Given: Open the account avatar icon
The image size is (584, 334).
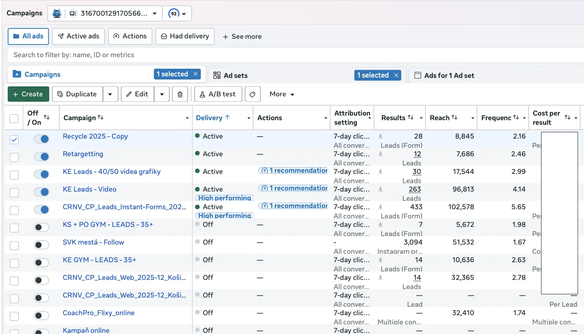Looking at the screenshot, I should pos(57,13).
